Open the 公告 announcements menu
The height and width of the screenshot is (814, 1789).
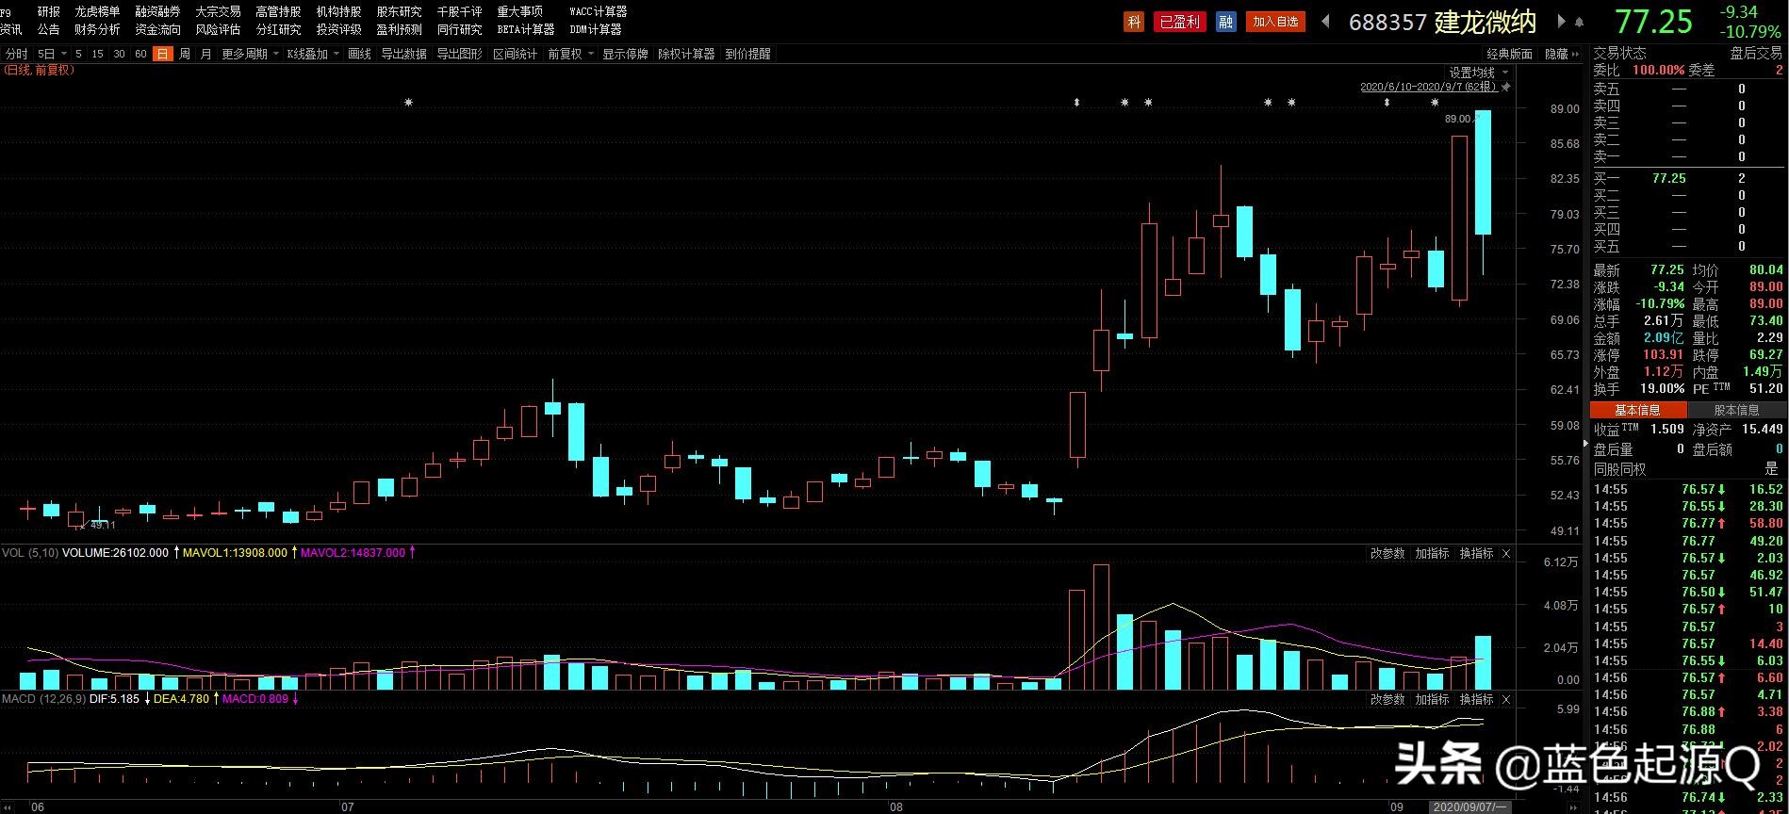pos(48,30)
